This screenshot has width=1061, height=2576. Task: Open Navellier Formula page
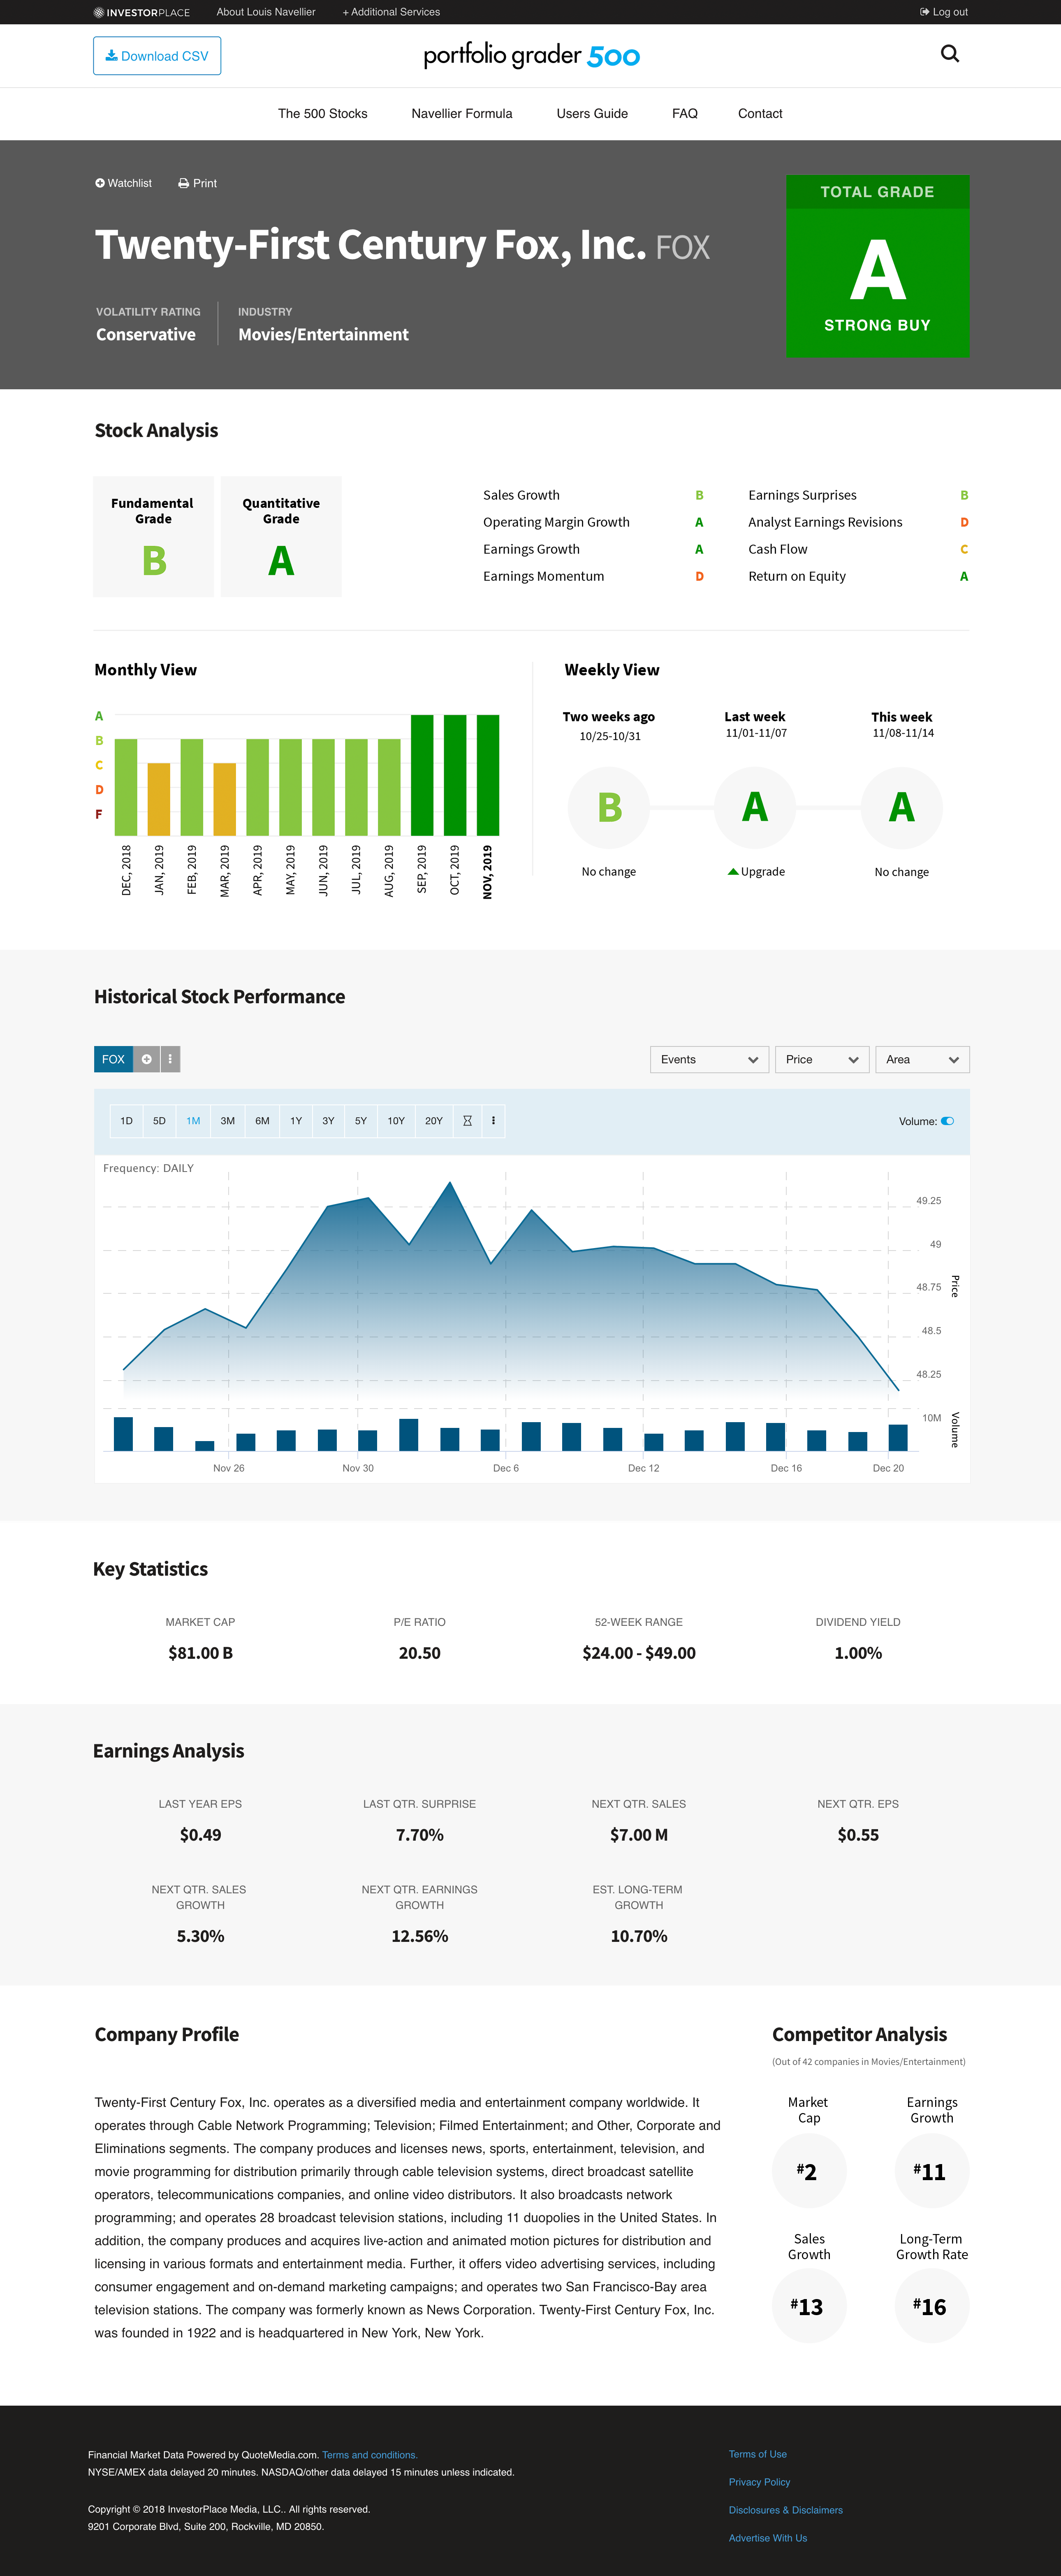point(461,113)
